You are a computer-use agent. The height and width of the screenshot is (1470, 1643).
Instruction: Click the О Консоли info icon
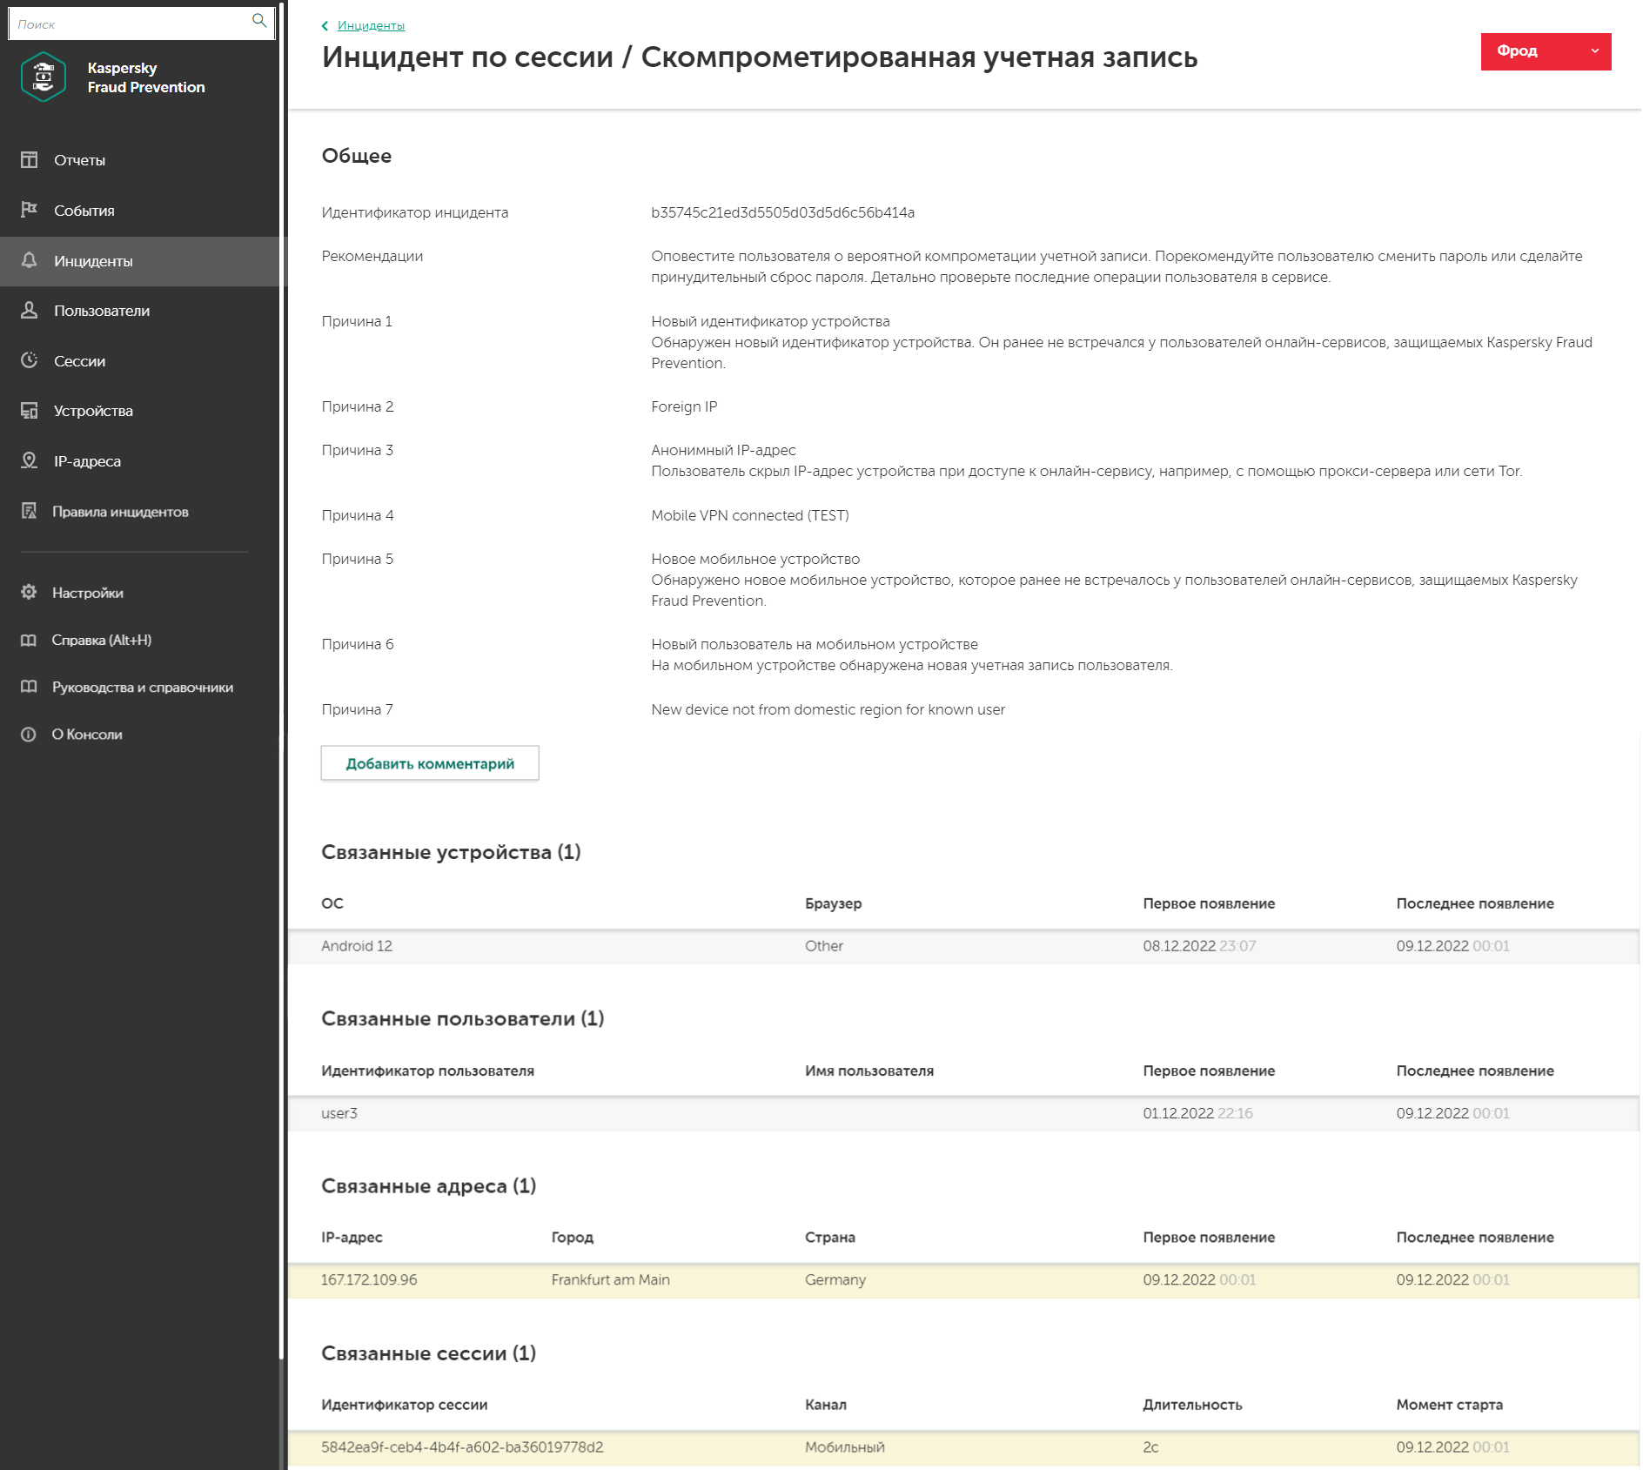point(29,735)
